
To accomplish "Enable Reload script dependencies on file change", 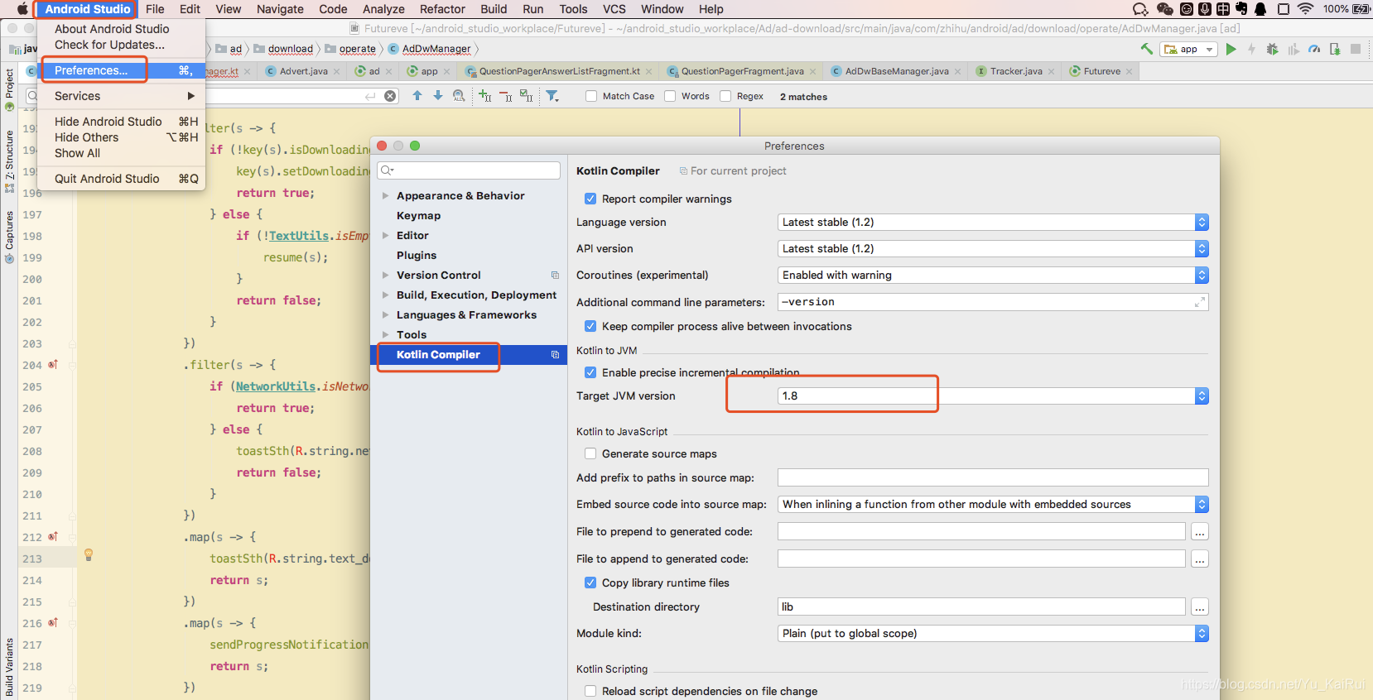I will click(590, 691).
